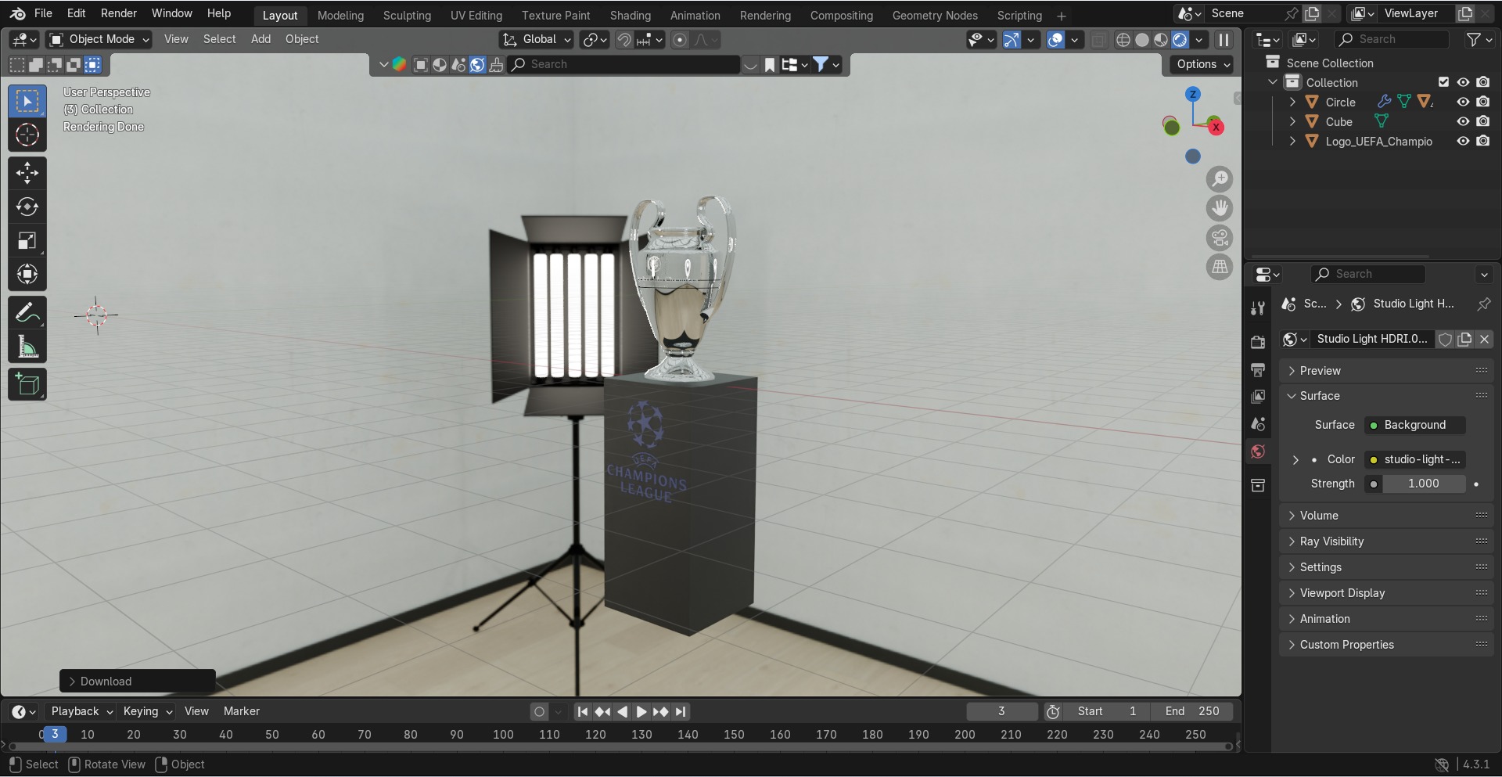Select the Measure tool
The image size is (1502, 777).
27,347
